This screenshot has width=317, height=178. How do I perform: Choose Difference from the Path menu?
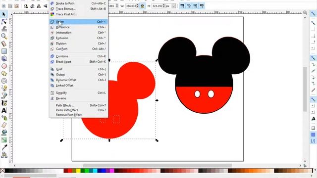pos(79,27)
